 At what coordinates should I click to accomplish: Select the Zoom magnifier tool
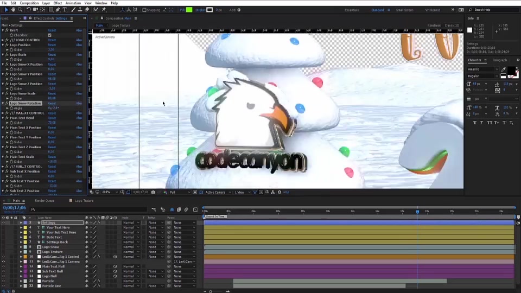pyautogui.click(x=20, y=10)
